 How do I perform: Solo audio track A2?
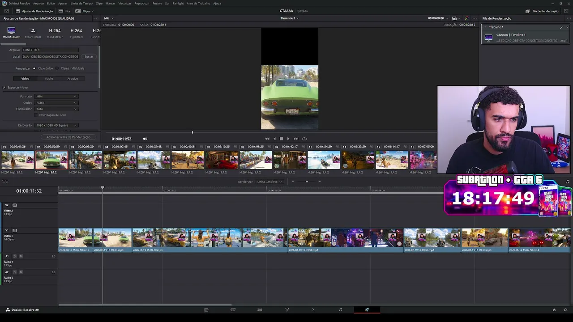pyautogui.click(x=14, y=272)
